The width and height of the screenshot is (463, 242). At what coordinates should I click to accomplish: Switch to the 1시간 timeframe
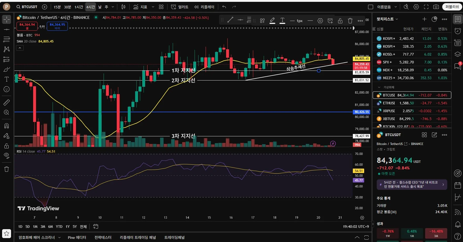[79, 7]
